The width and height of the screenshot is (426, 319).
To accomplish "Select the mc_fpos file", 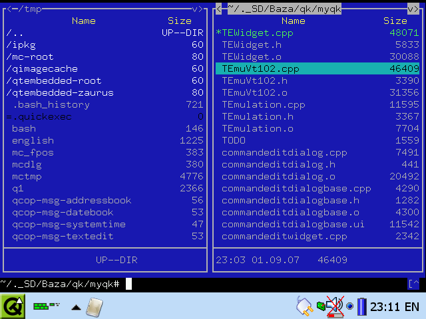I will [x=105, y=152].
